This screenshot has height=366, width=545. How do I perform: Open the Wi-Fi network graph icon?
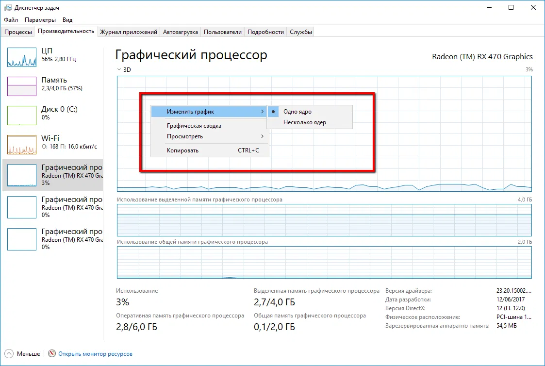(x=21, y=145)
